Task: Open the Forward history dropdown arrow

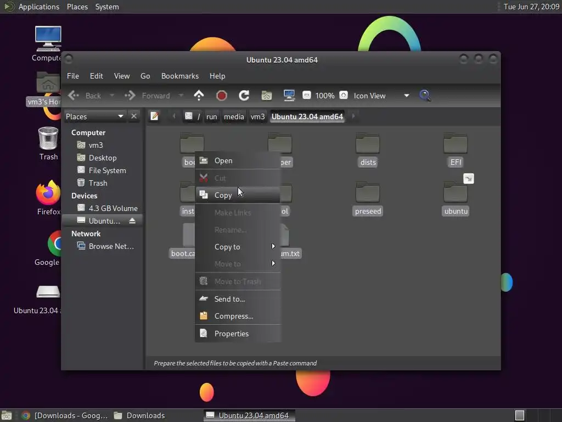Action: 181,96
